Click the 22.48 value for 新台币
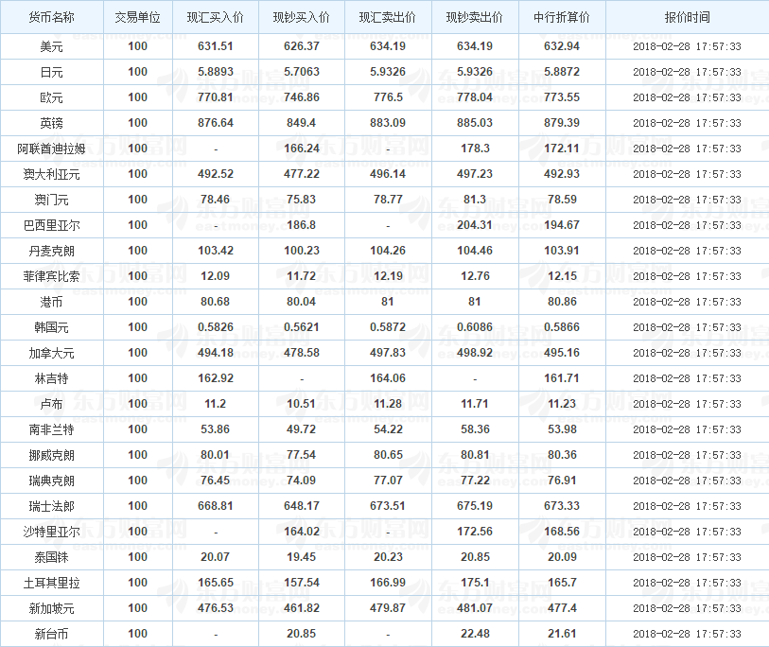 (x=474, y=633)
